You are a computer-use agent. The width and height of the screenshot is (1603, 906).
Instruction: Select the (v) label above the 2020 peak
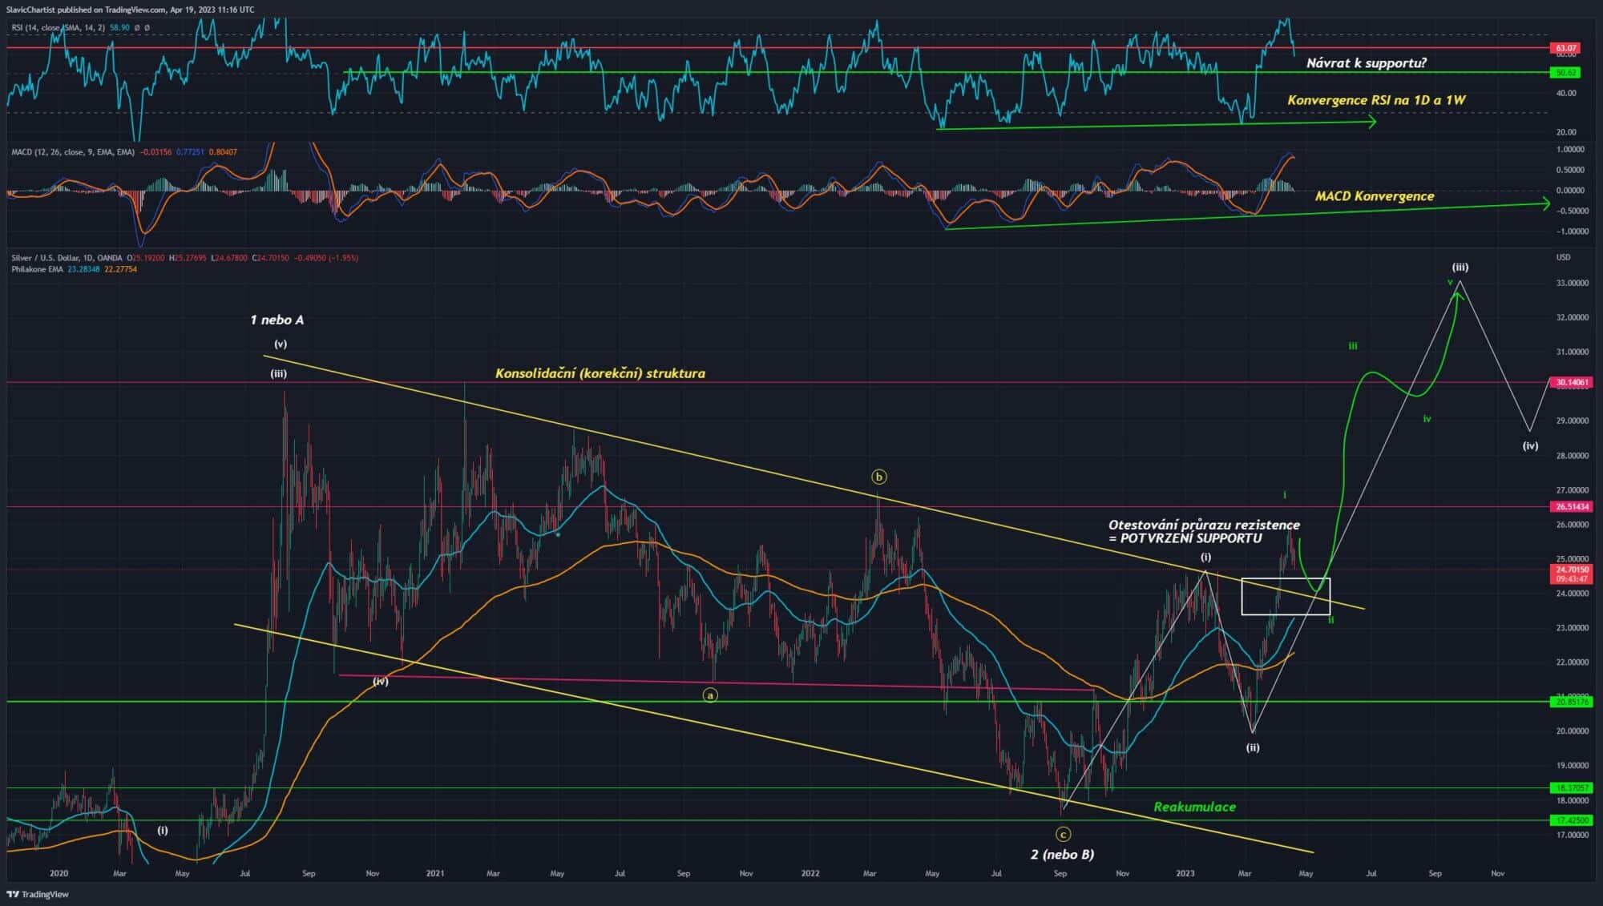(281, 344)
